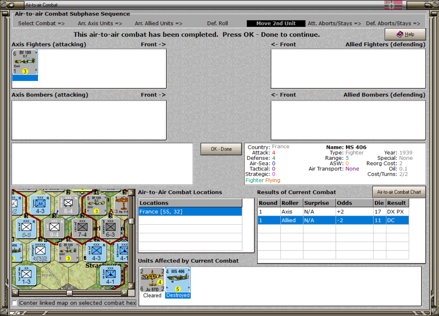This screenshot has height=316, width=439.
Task: Click the Def. Roll subphase label
Action: pos(218,23)
